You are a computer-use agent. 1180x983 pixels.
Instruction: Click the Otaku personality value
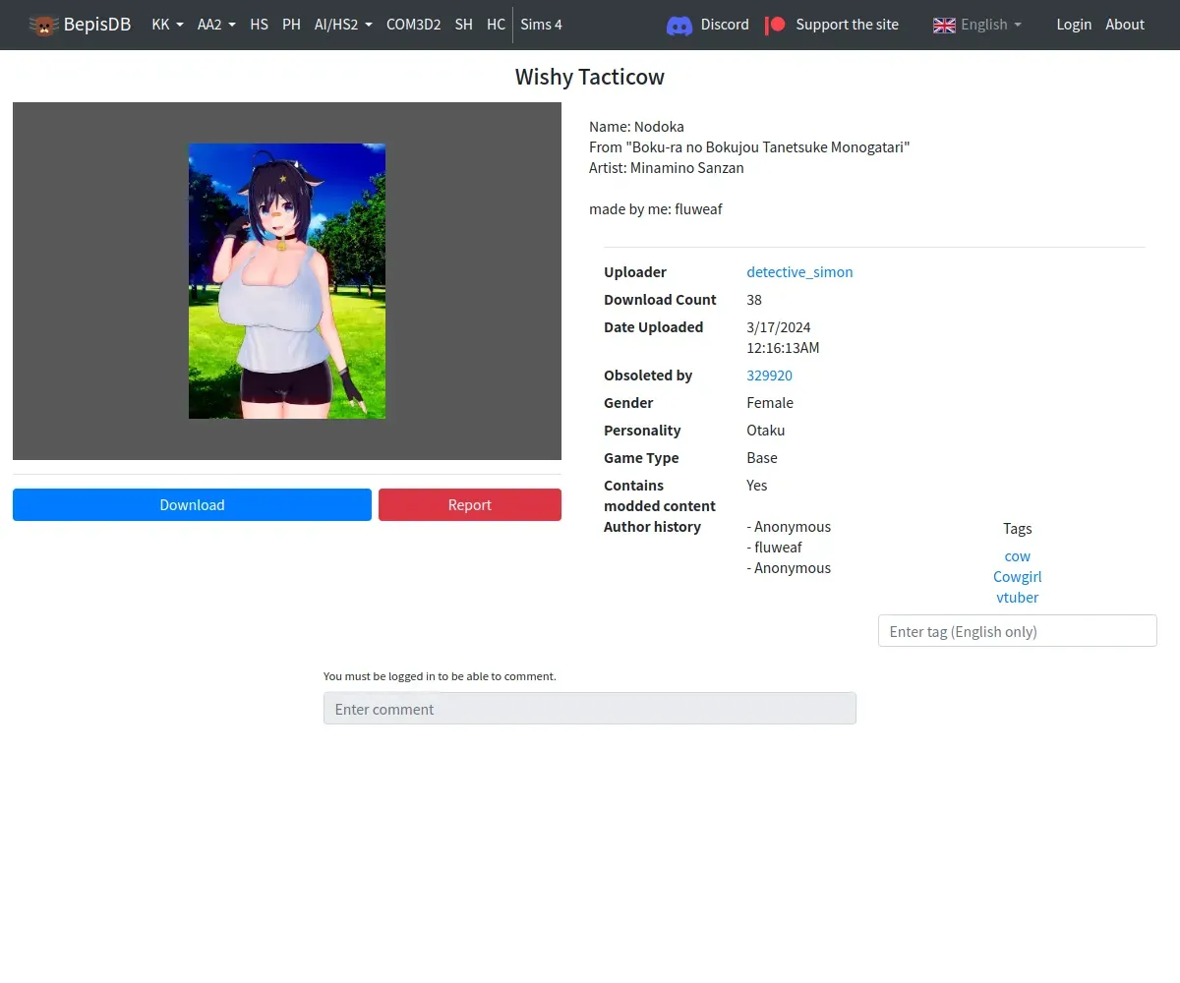pyautogui.click(x=766, y=431)
